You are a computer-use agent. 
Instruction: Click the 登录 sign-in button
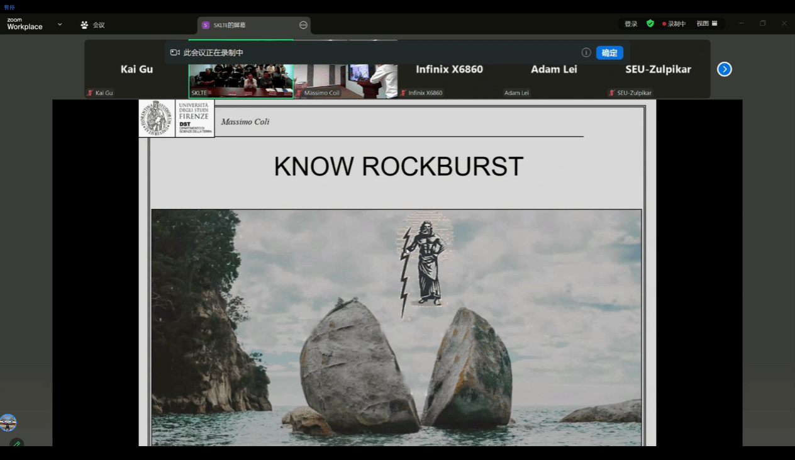pyautogui.click(x=631, y=24)
